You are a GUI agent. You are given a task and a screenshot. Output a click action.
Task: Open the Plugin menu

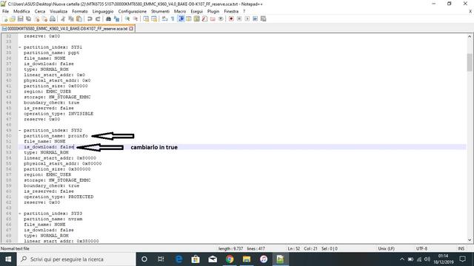(x=213, y=11)
